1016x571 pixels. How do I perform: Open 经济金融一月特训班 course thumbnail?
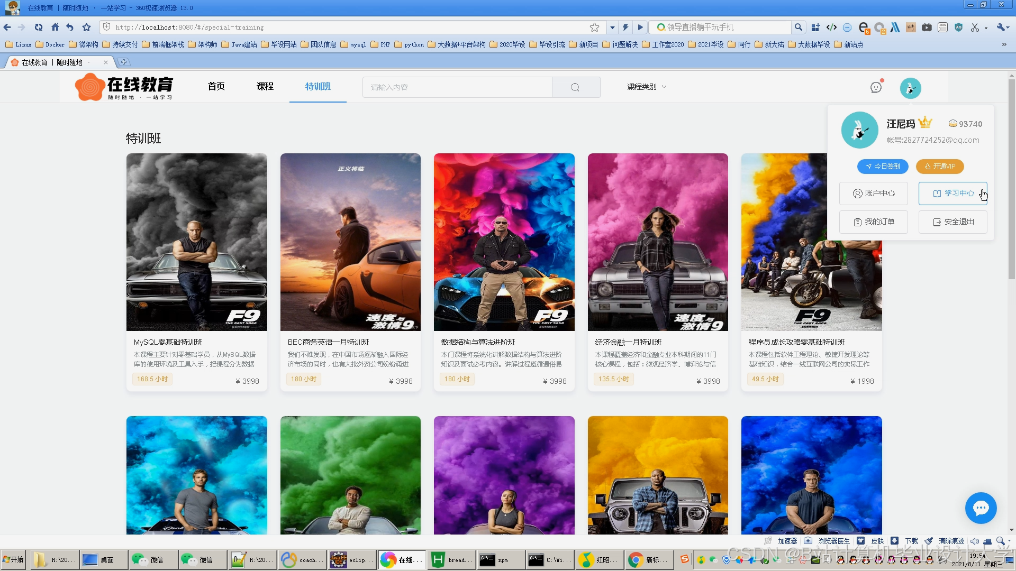(658, 242)
